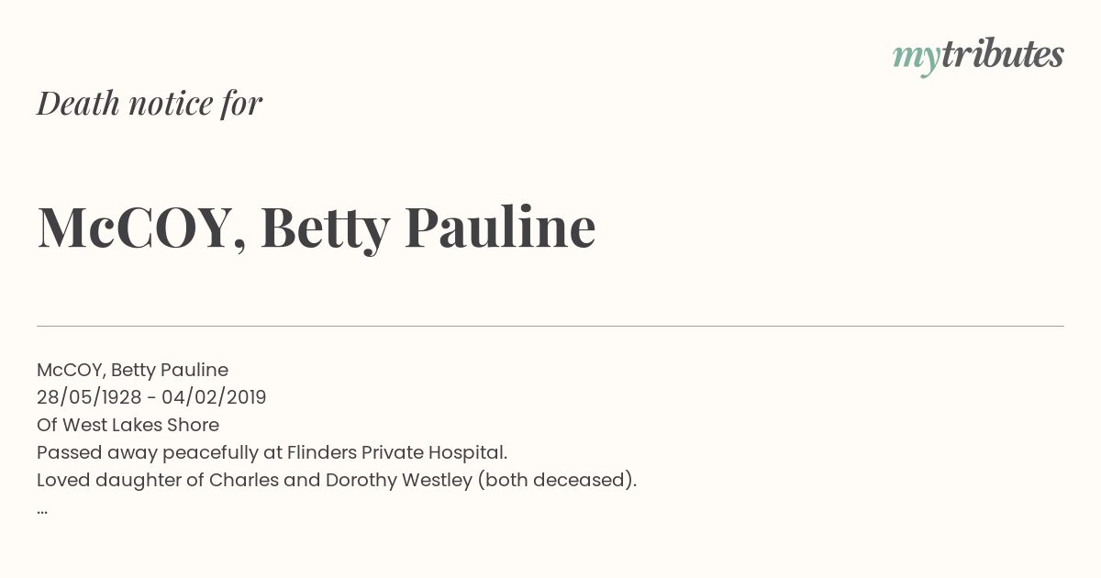Viewport: 1101px width, 578px height.
Task: Click the birth date 28/05/1928
Action: click(x=90, y=397)
